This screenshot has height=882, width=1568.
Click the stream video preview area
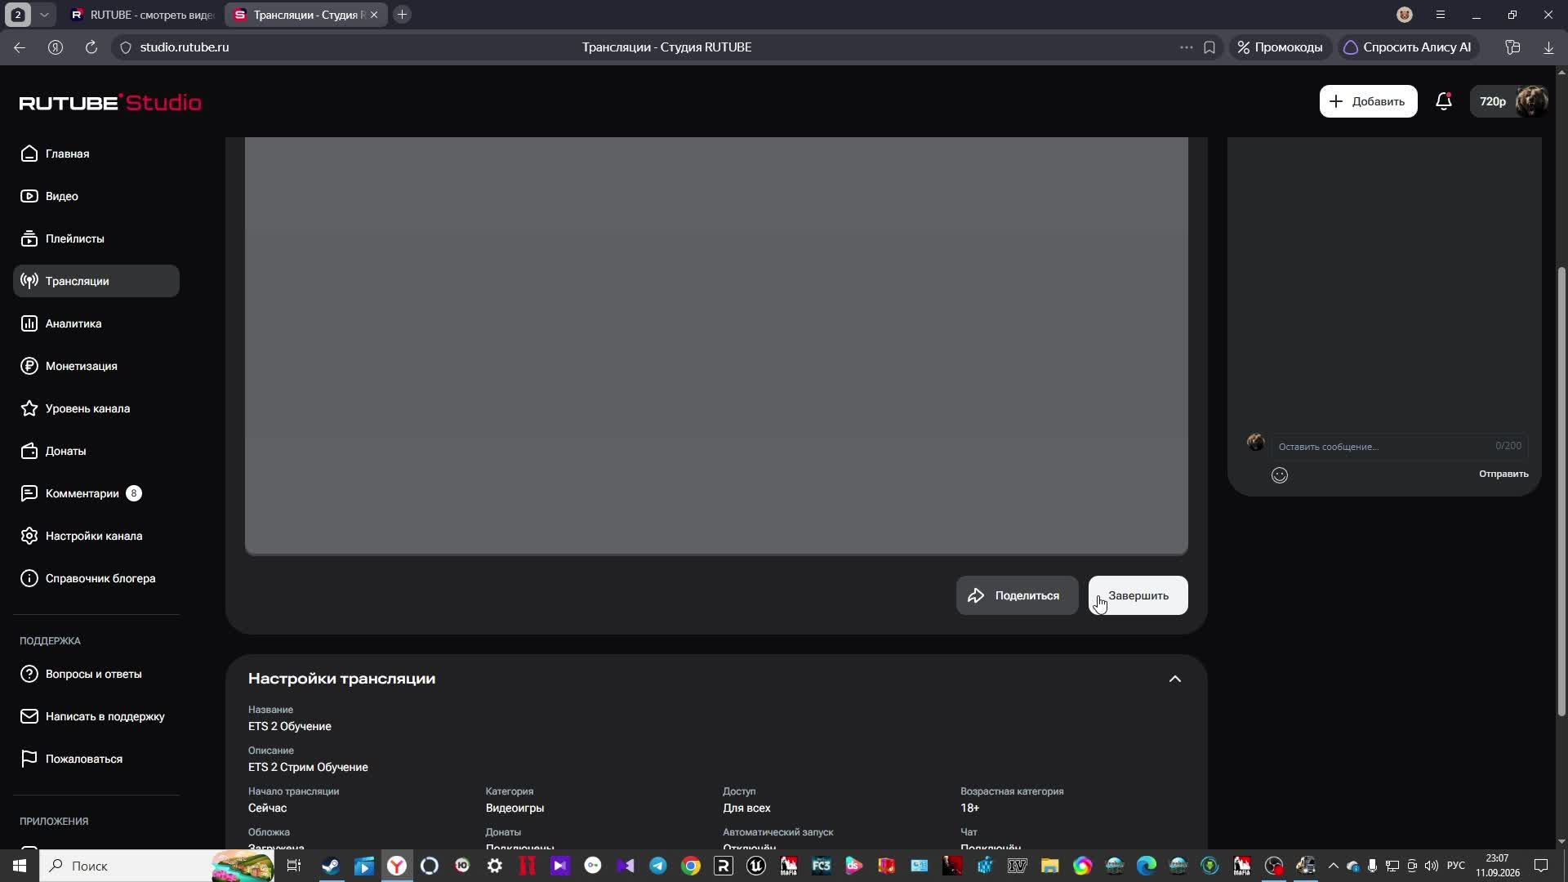(x=716, y=345)
